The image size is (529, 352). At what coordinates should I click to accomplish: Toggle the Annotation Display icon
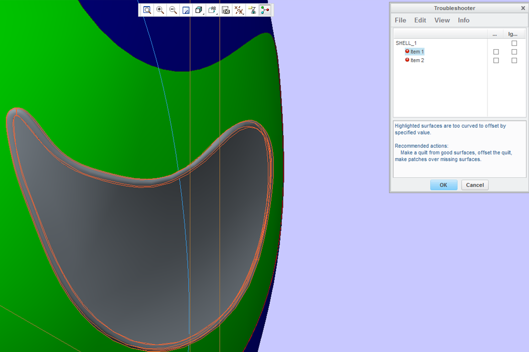[x=252, y=10]
